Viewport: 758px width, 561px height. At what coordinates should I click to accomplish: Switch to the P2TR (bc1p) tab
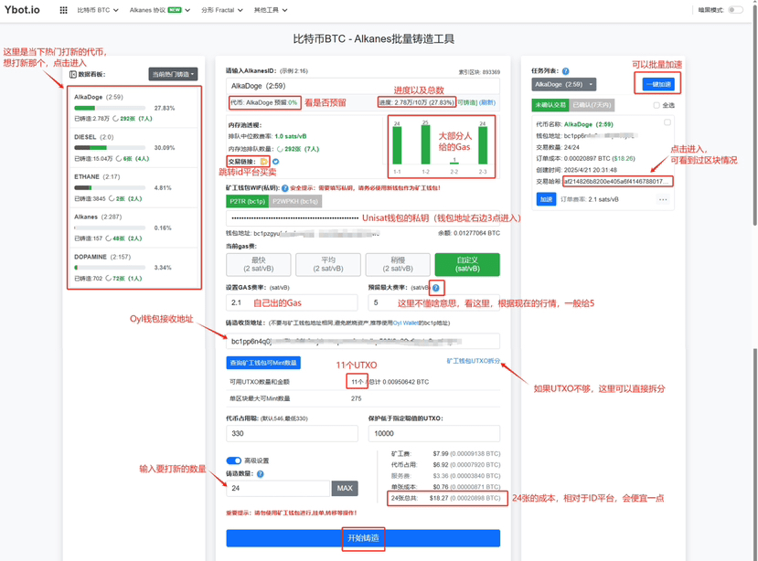point(247,201)
